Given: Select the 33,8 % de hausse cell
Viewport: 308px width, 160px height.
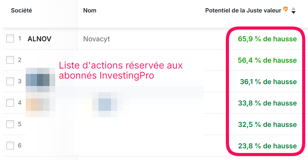Looking at the screenshot, I should [x=267, y=103].
